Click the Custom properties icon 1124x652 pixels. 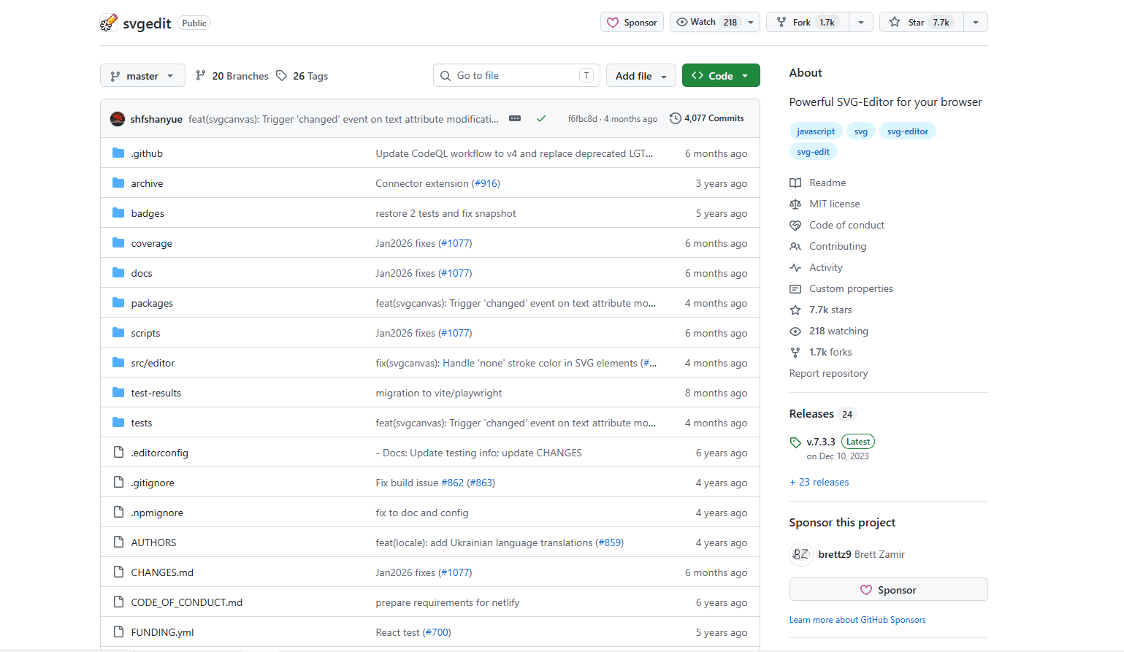pyautogui.click(x=795, y=288)
